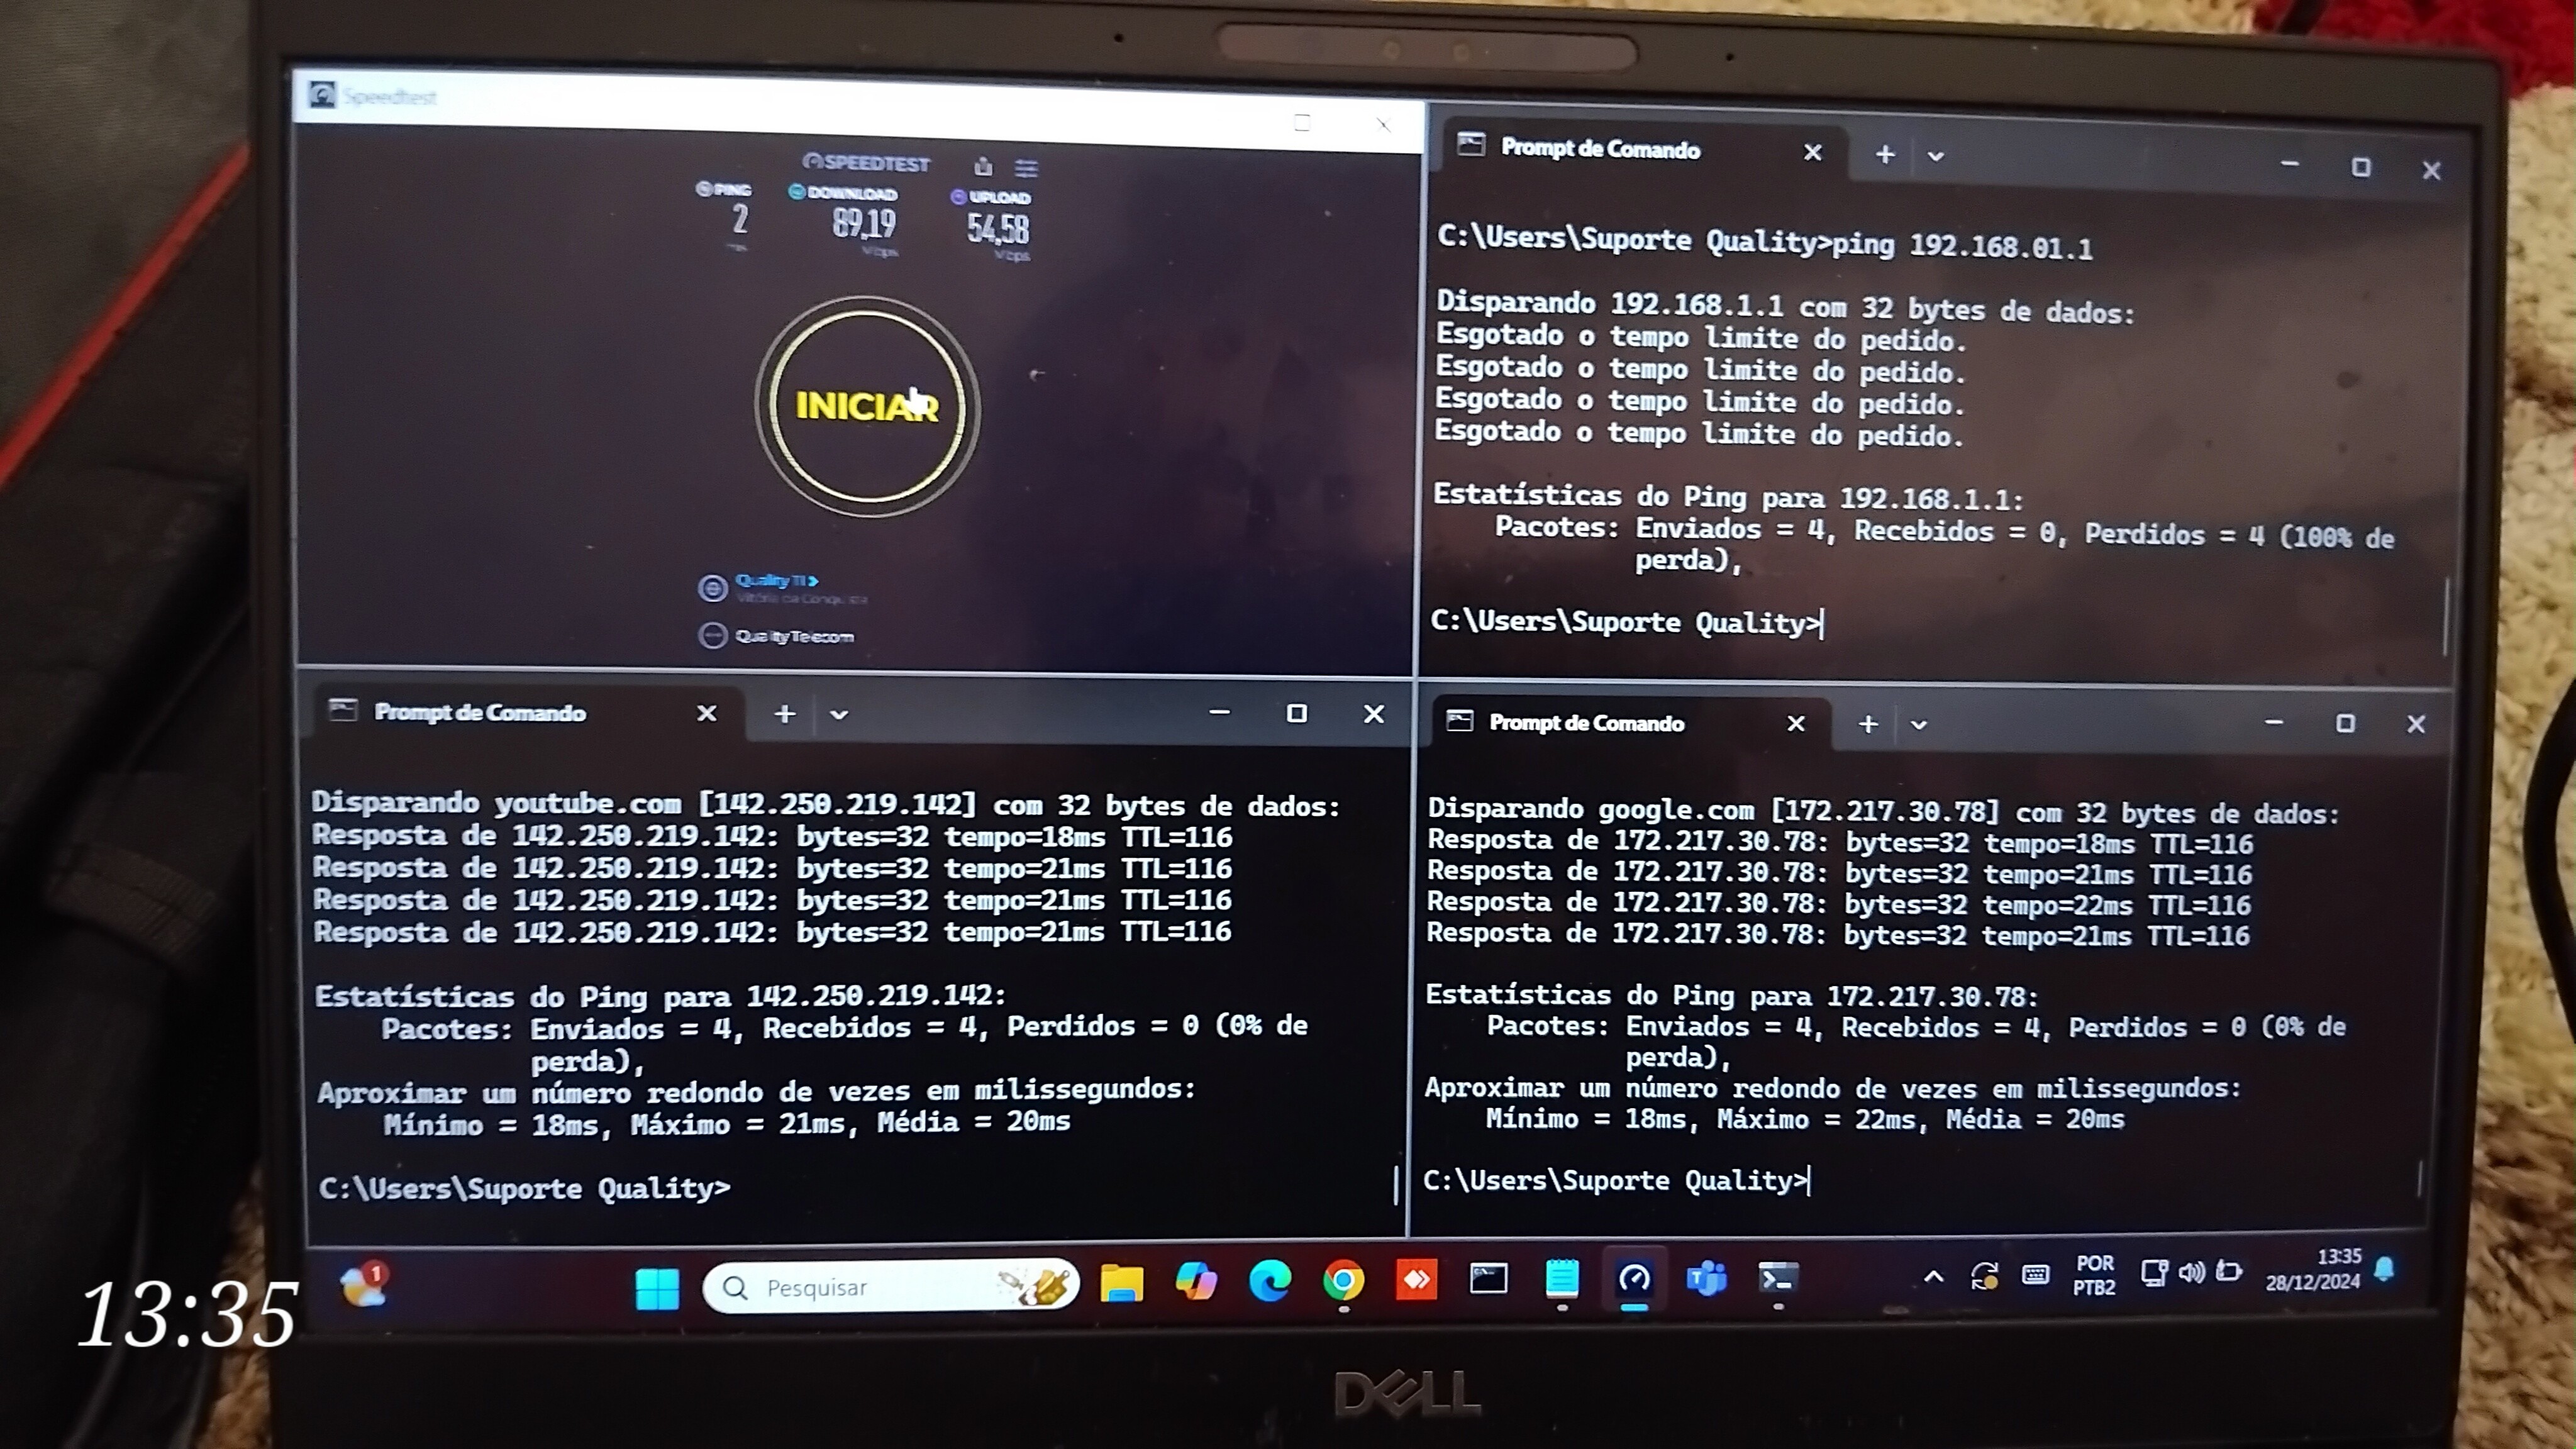Open new tab in top-right Command Prompt
This screenshot has height=1449, width=2576.
[1884, 155]
